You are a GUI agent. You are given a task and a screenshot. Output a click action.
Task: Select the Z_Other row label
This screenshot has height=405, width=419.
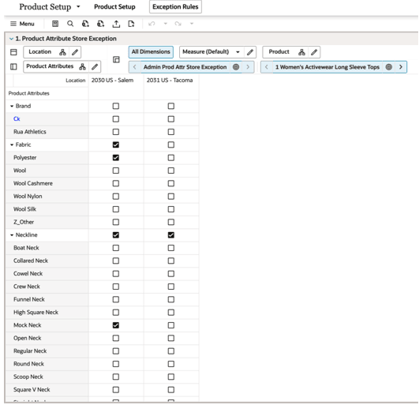coord(24,222)
